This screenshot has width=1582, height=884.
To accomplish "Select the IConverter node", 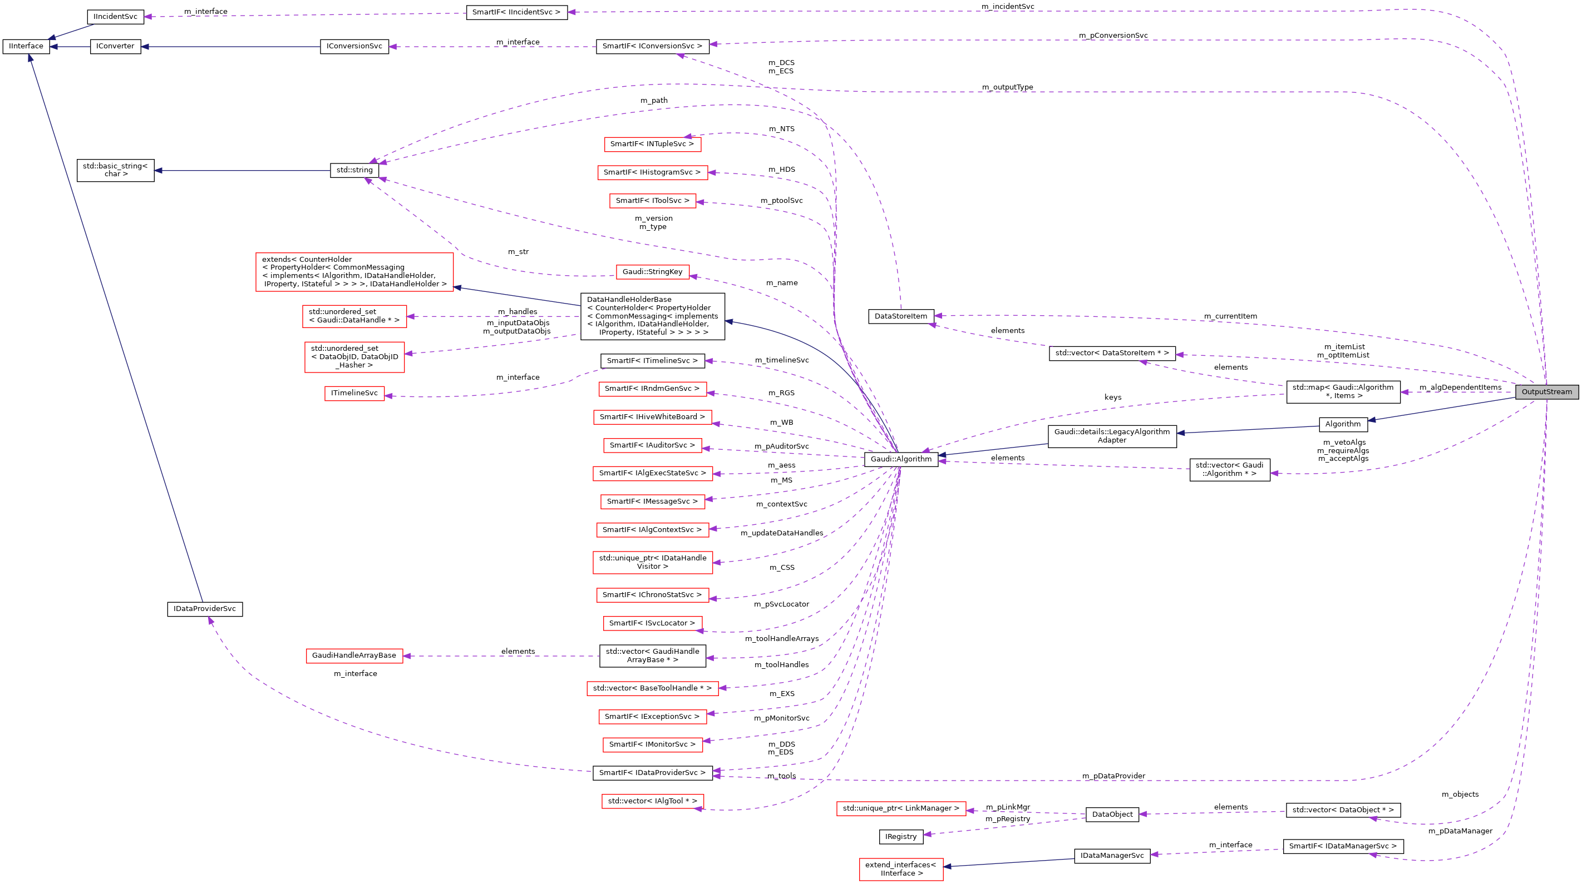I will pyautogui.click(x=114, y=46).
